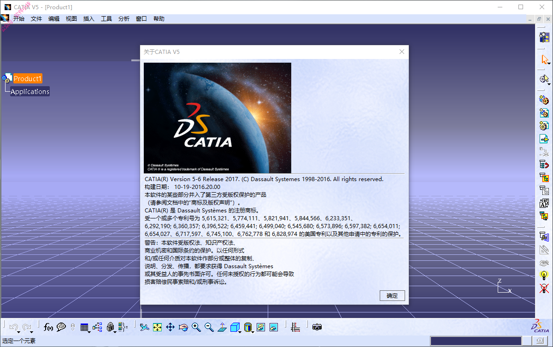The width and height of the screenshot is (553, 347).
Task: Click the Capture camera icon
Action: coord(317,327)
